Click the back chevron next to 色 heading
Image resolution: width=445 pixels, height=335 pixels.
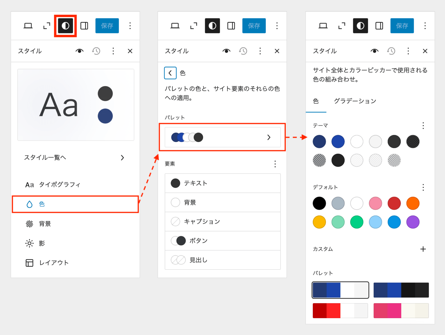click(x=170, y=73)
